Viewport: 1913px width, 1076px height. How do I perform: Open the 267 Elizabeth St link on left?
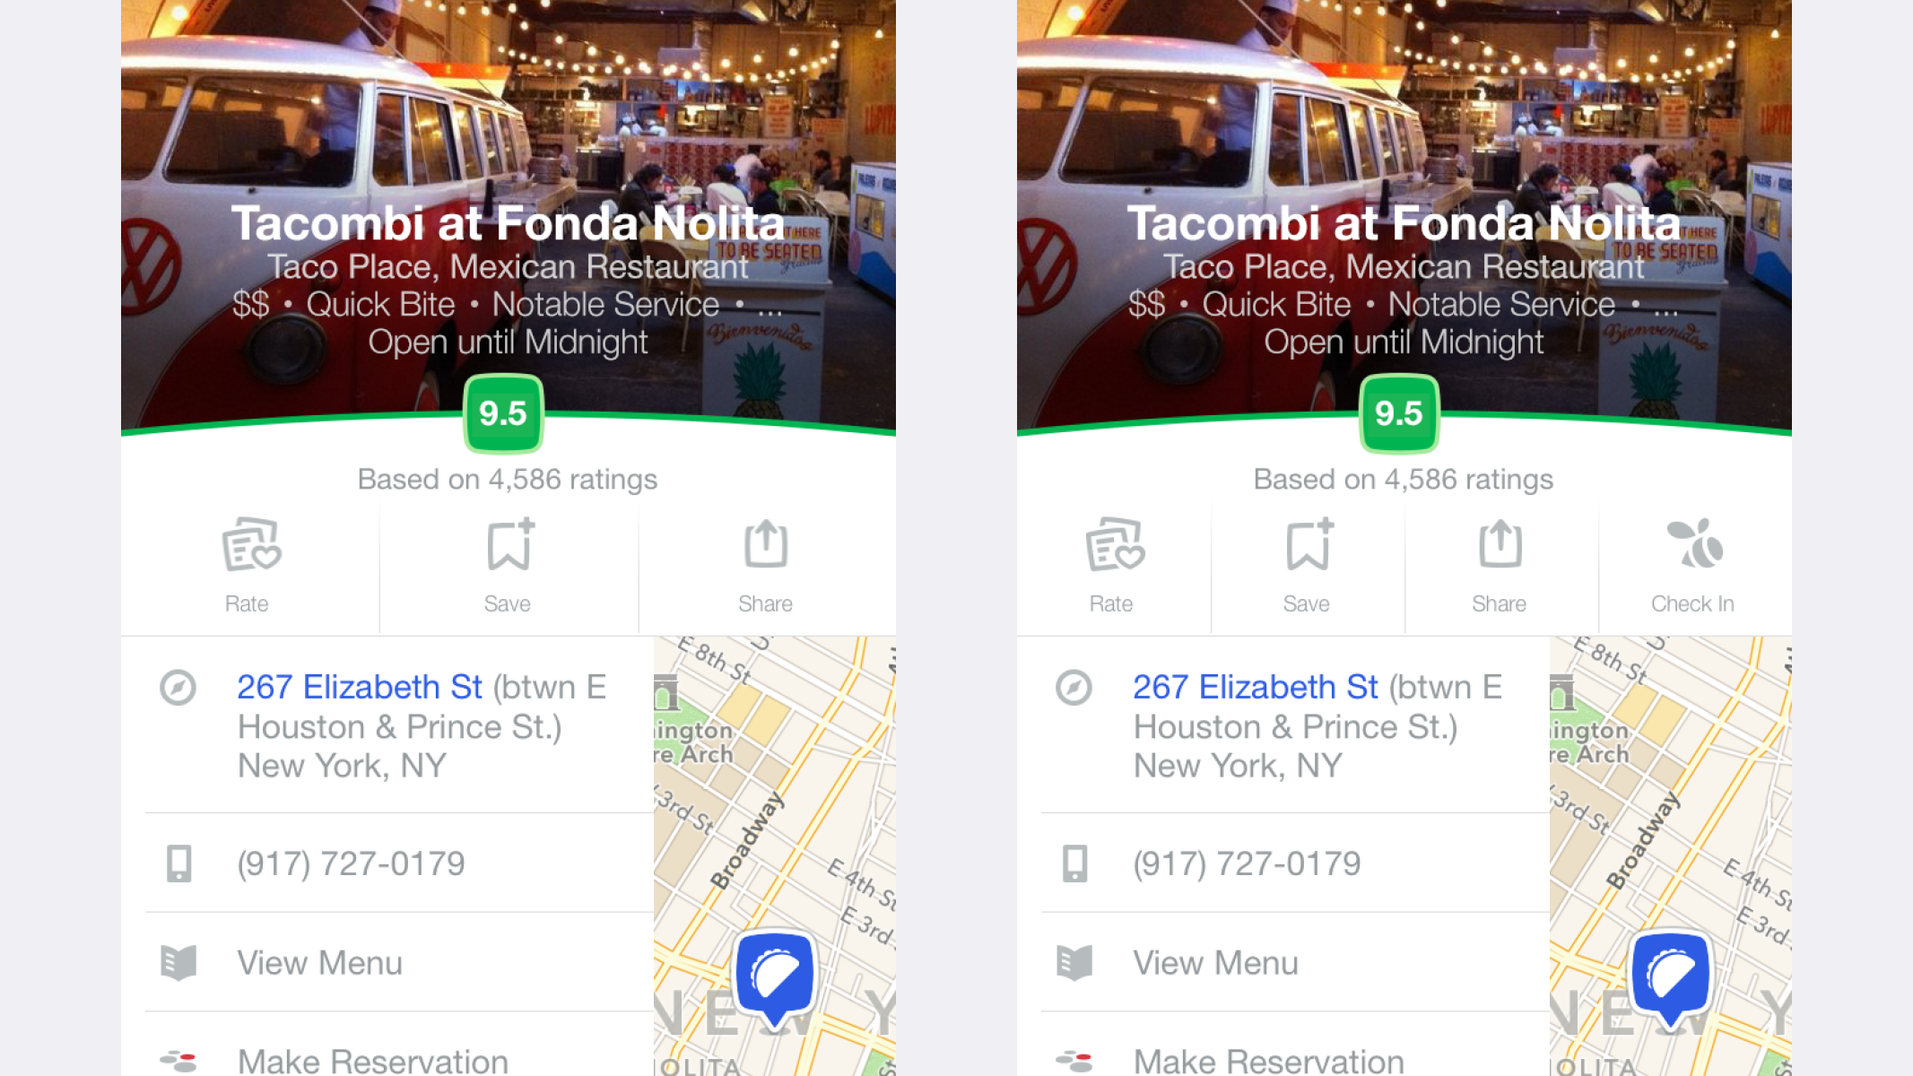(360, 687)
